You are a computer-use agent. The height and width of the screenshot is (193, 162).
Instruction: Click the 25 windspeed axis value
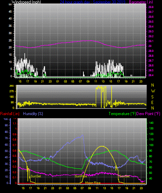tap(10, 40)
